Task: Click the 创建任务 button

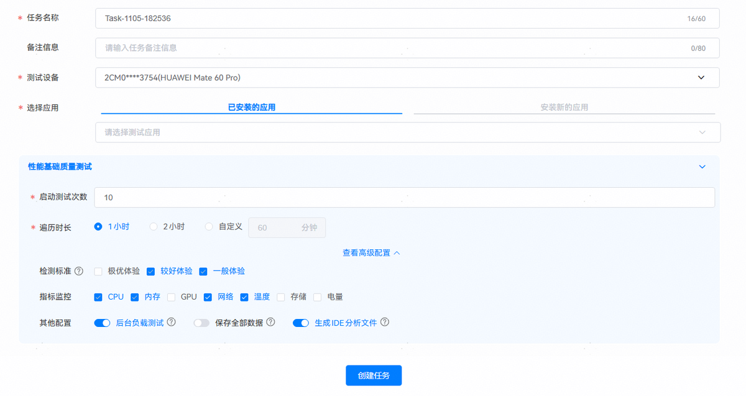Action: [x=374, y=375]
